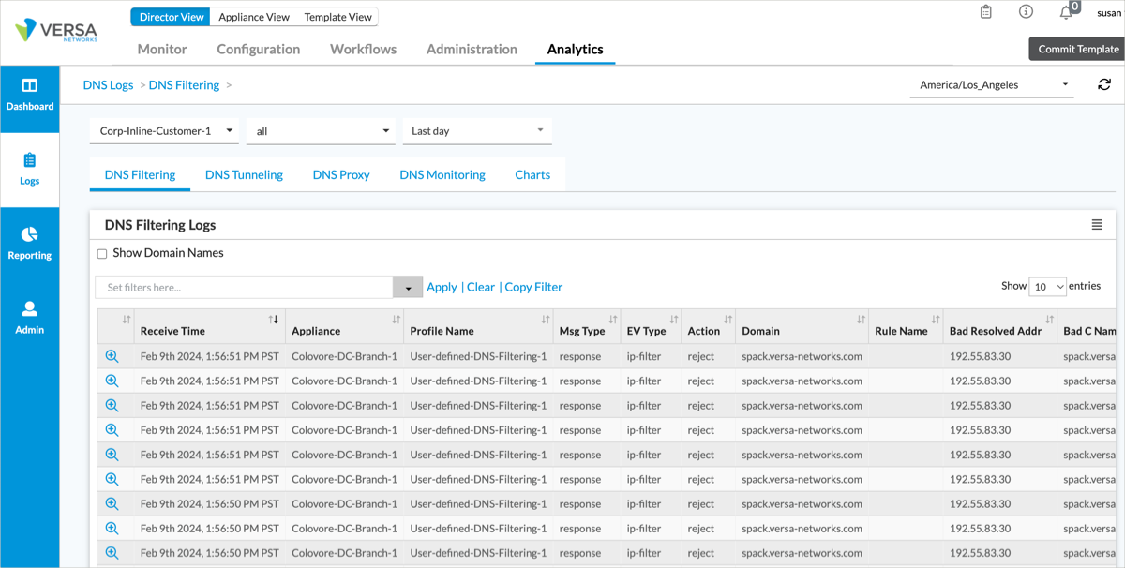This screenshot has width=1125, height=568.
Task: Click first row's User-defined-DNS-Filtering-1 cell
Action: point(478,356)
